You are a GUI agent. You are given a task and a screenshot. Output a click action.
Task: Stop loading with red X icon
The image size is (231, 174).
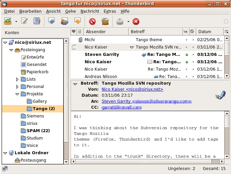point(136,21)
